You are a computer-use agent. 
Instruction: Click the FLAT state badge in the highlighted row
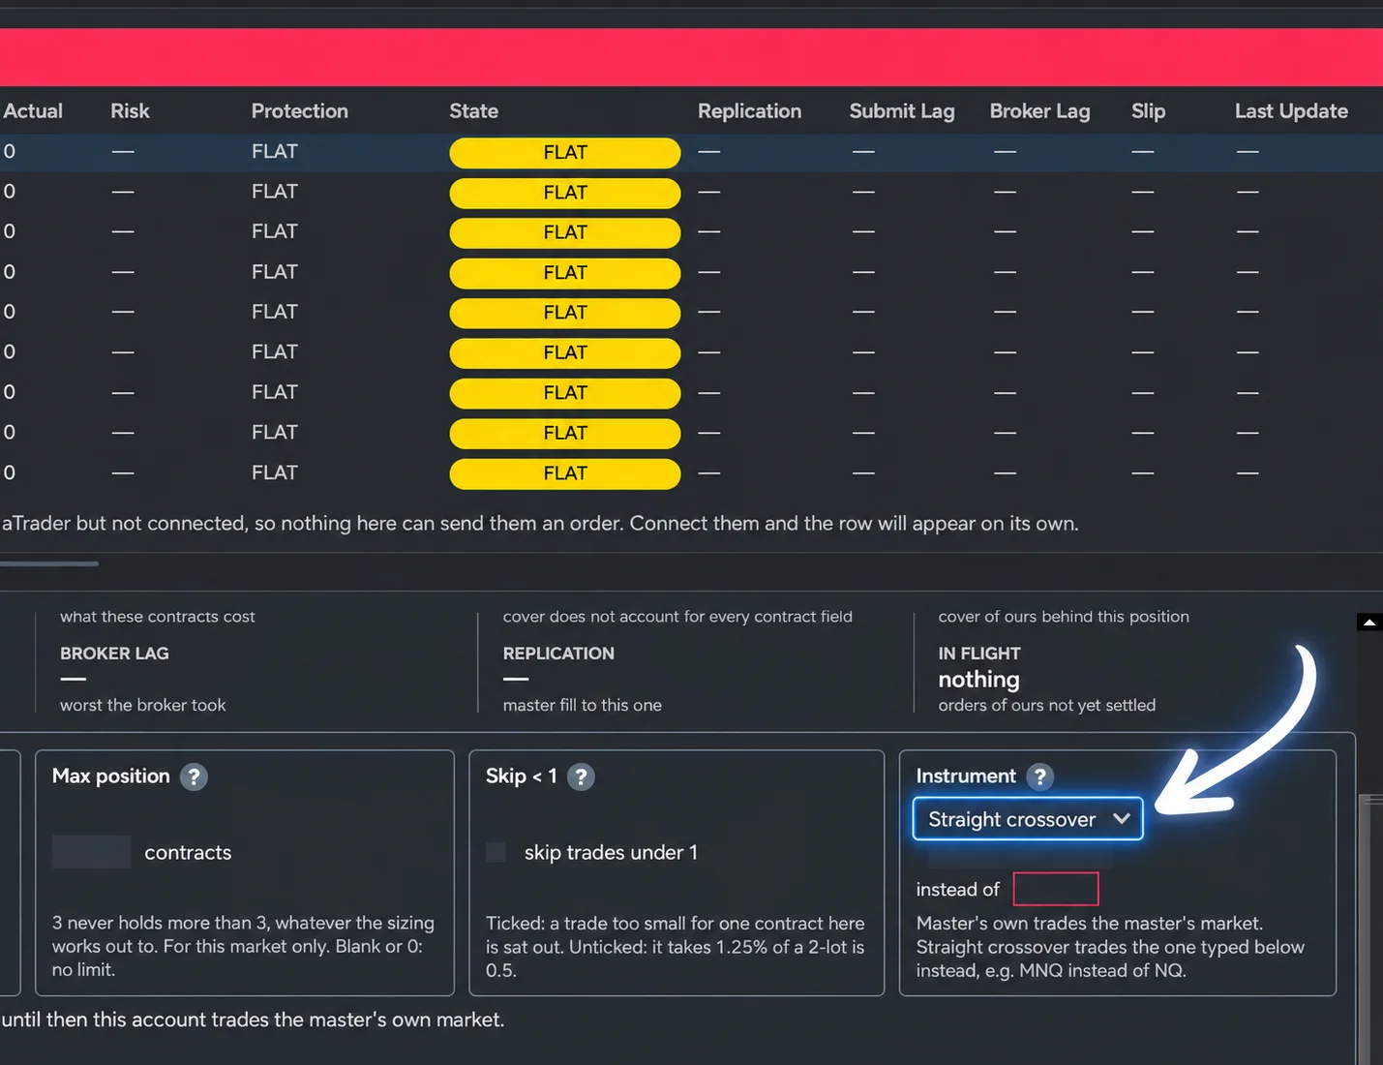tap(565, 152)
